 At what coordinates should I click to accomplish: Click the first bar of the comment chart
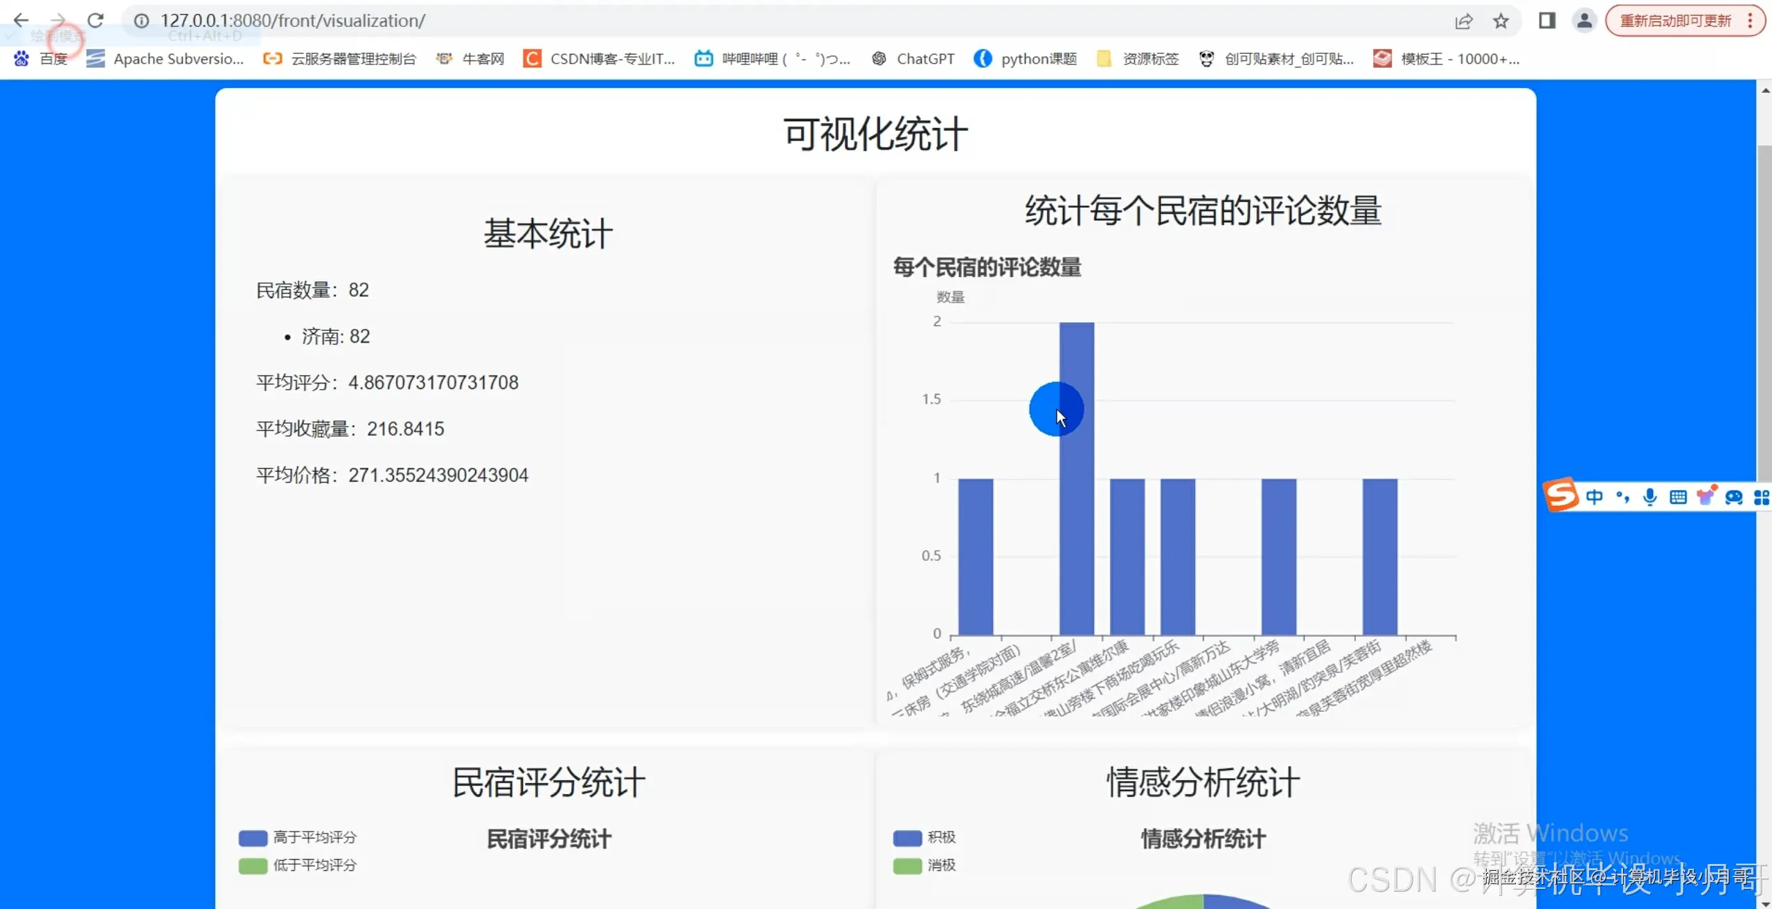pyautogui.click(x=976, y=557)
